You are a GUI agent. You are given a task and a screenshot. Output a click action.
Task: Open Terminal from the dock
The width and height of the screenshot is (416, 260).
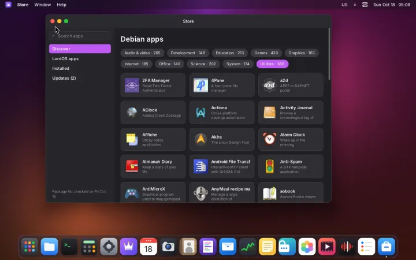pos(69,247)
